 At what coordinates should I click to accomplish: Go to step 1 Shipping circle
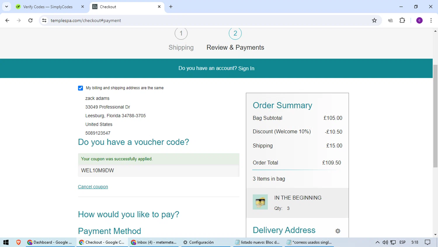tap(181, 33)
